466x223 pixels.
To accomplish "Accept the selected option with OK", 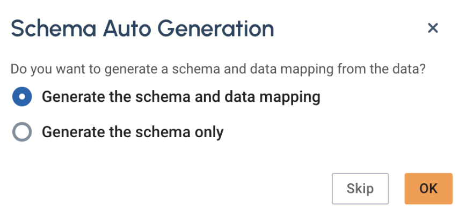I will tap(428, 189).
